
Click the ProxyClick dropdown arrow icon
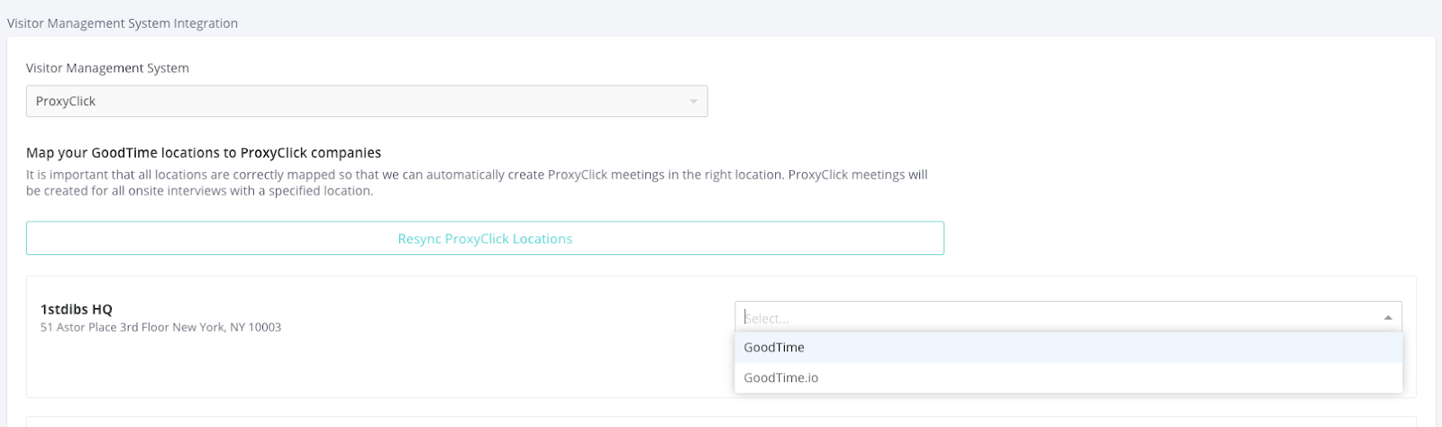(693, 102)
